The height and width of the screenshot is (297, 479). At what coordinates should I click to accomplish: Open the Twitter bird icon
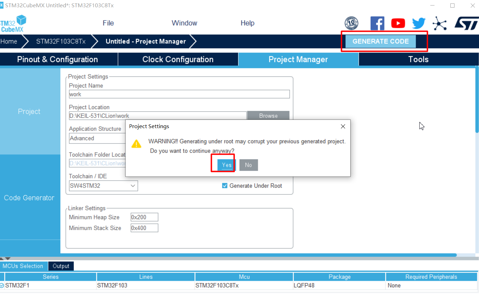click(x=419, y=23)
